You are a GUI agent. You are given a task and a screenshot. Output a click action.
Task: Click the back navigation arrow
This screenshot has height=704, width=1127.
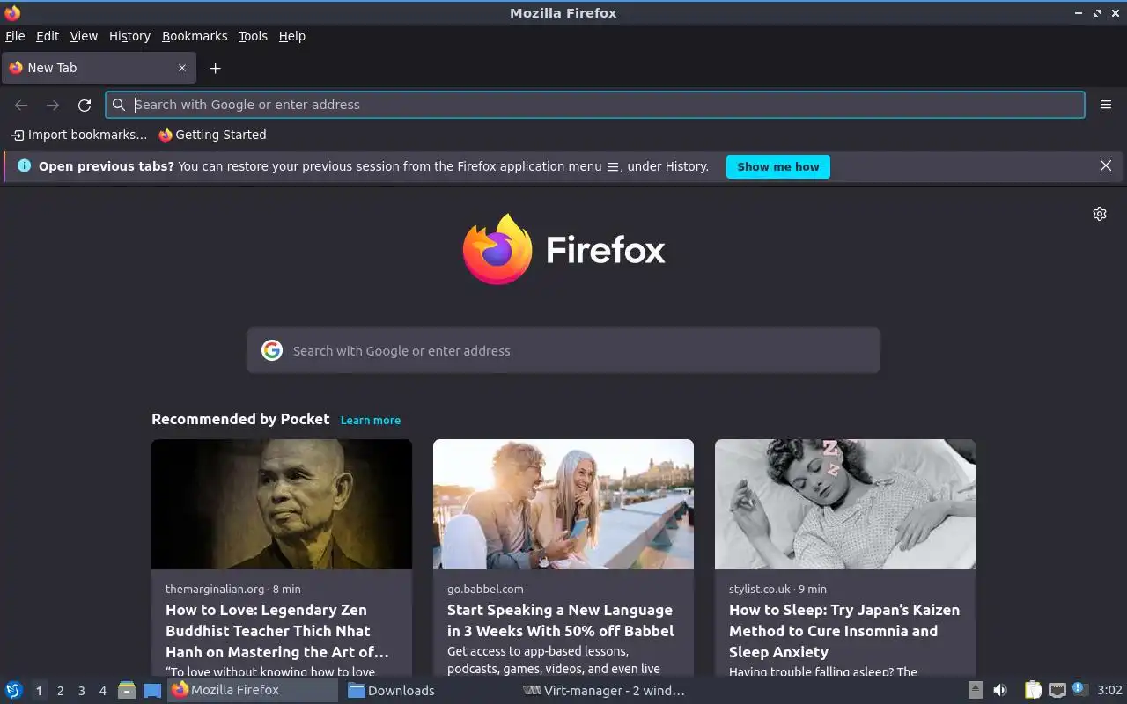pos(21,105)
